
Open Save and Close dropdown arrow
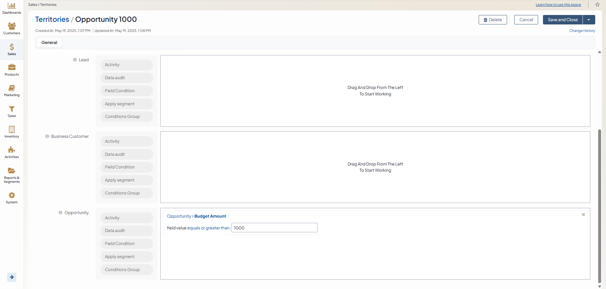click(x=589, y=20)
